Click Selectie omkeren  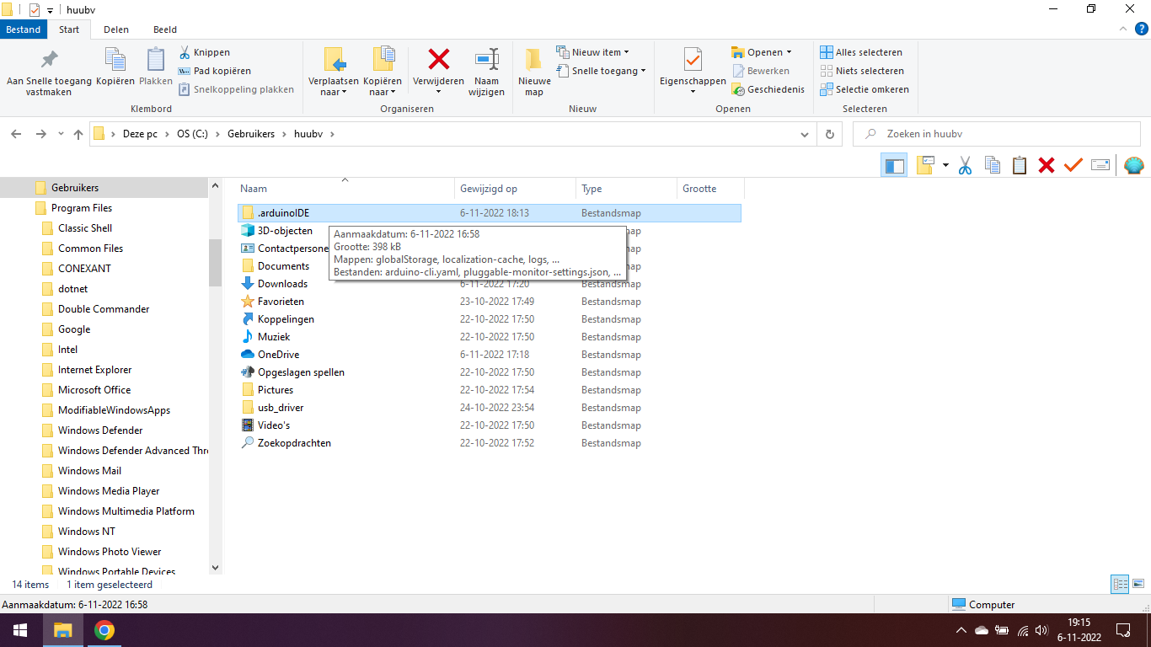865,89
